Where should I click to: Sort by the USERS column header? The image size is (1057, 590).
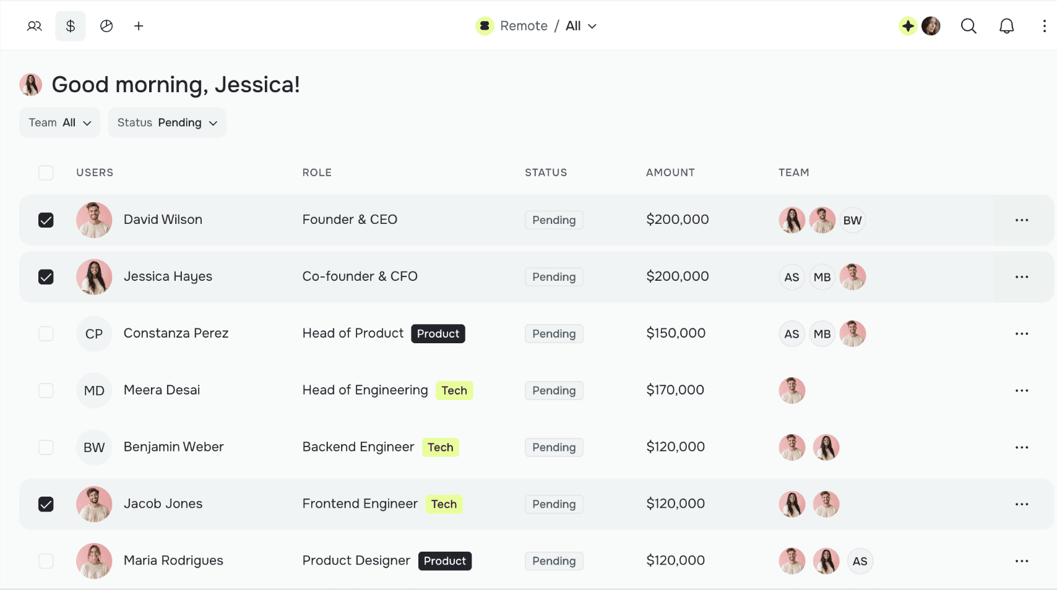click(95, 173)
